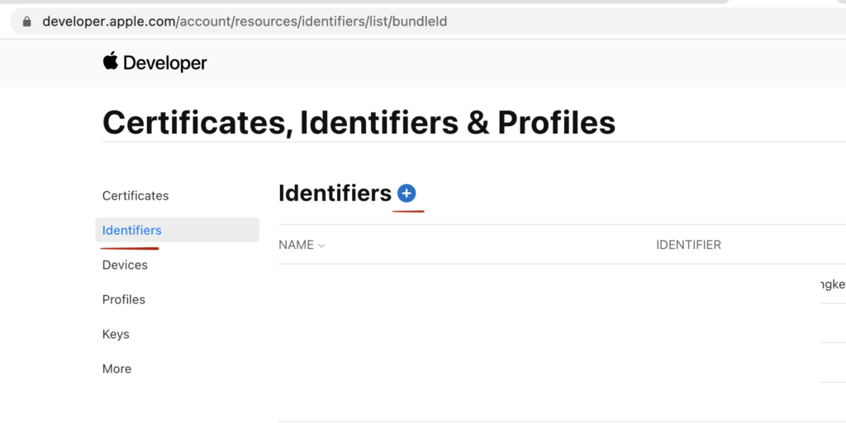
Task: Select the second row in identifiers table
Action: coord(562,323)
